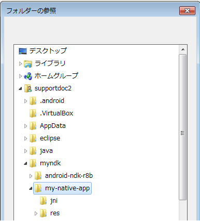200x221 pixels.
Task: Click the Homegroup (ホームグループ) network icon
Action: pyautogui.click(x=28, y=76)
